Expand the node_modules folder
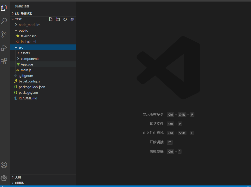 tap(43, 25)
